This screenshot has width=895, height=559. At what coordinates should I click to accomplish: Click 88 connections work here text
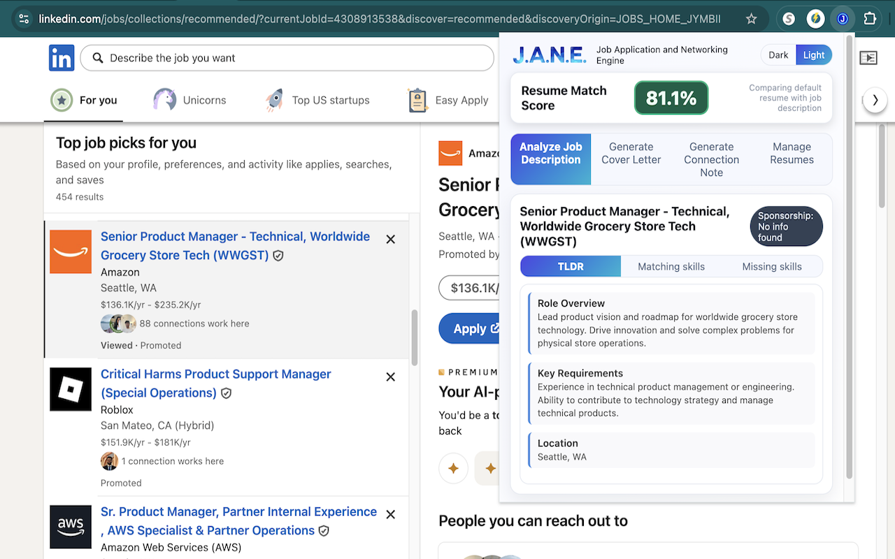click(x=194, y=324)
